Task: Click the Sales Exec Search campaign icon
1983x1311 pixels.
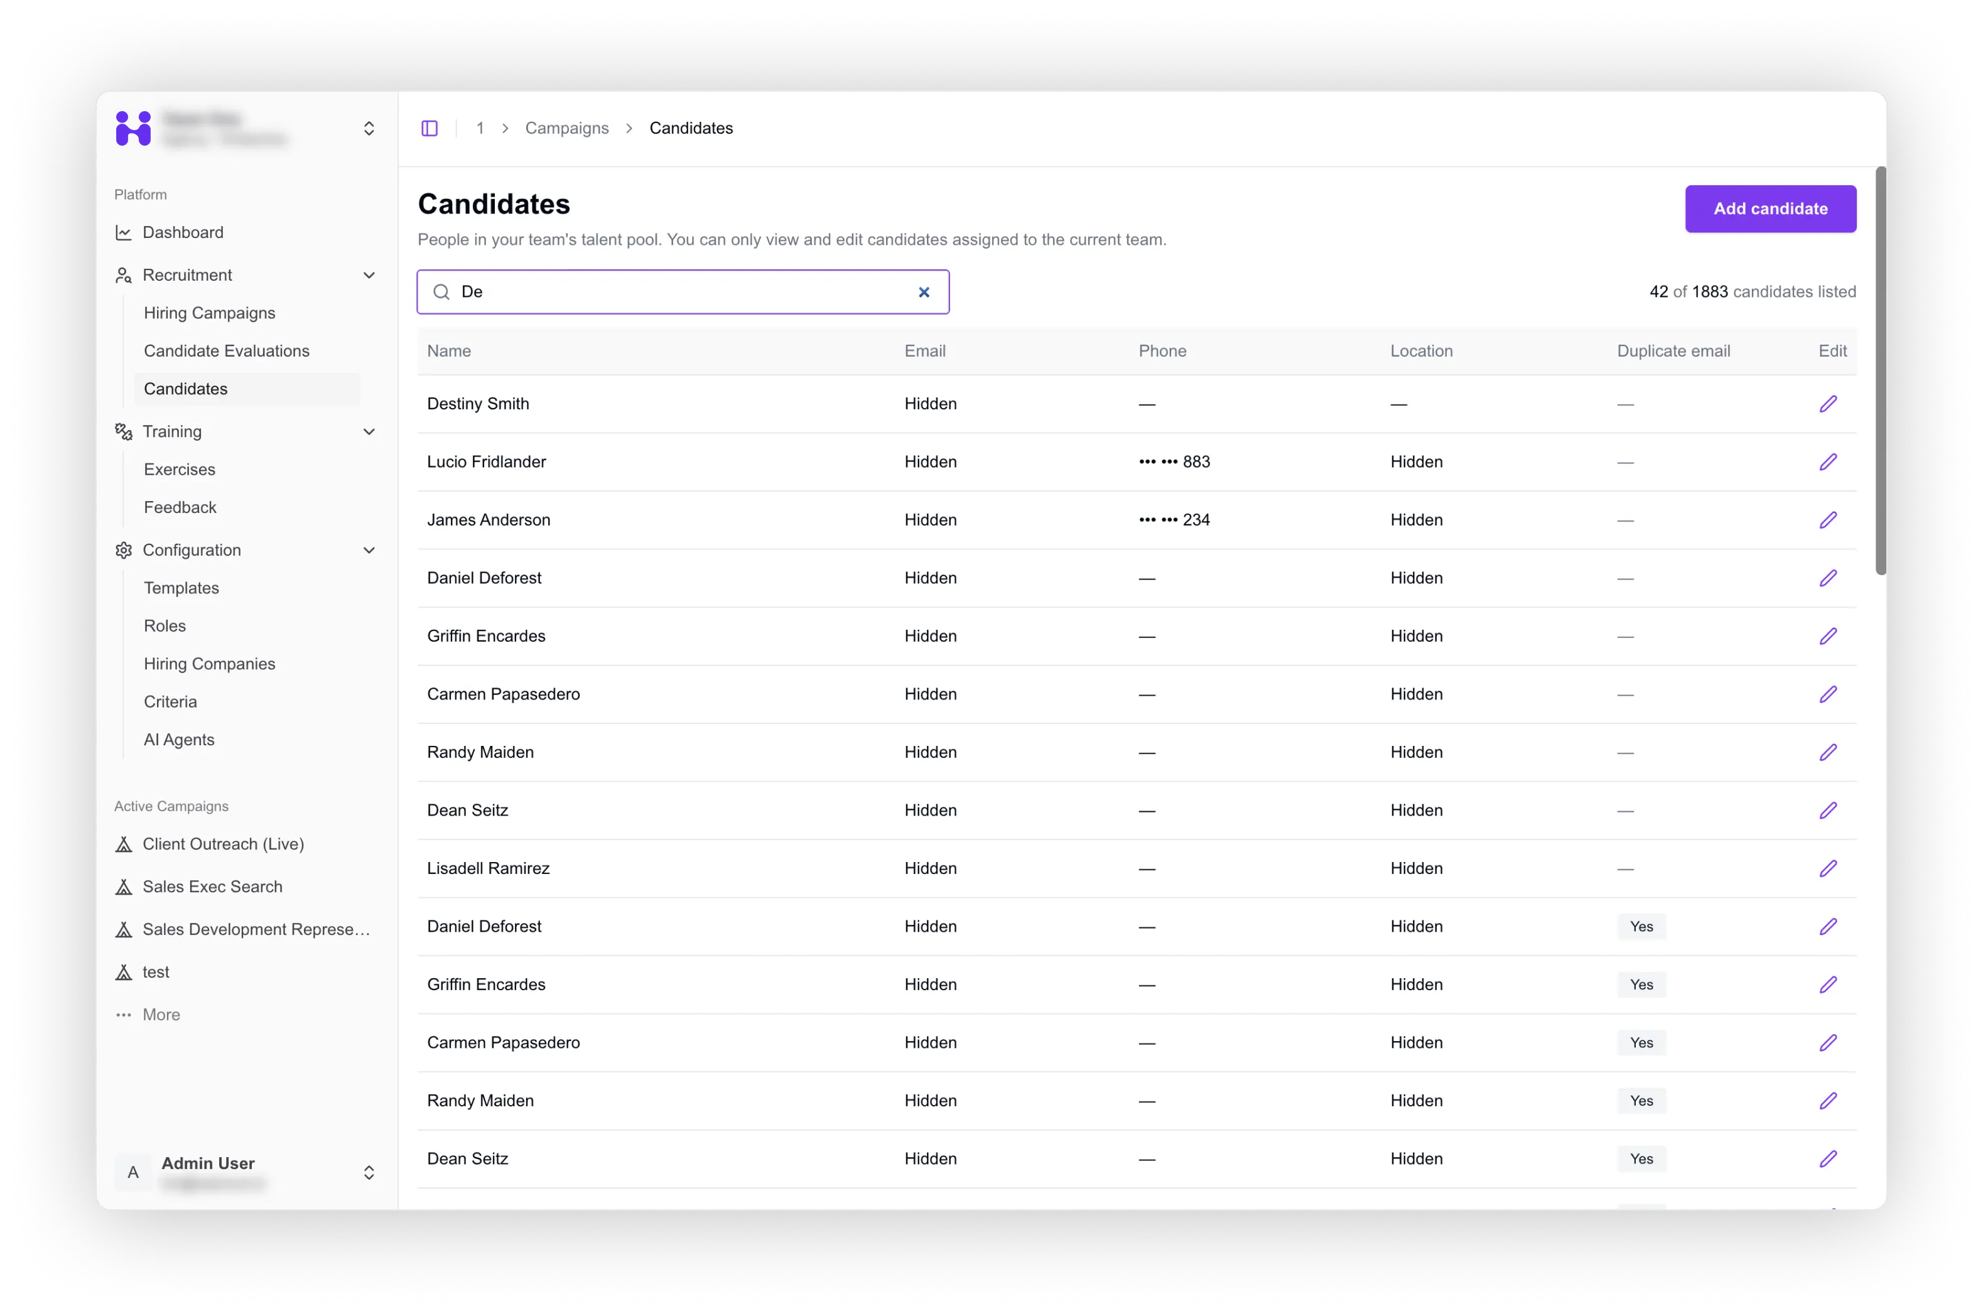Action: (x=124, y=887)
